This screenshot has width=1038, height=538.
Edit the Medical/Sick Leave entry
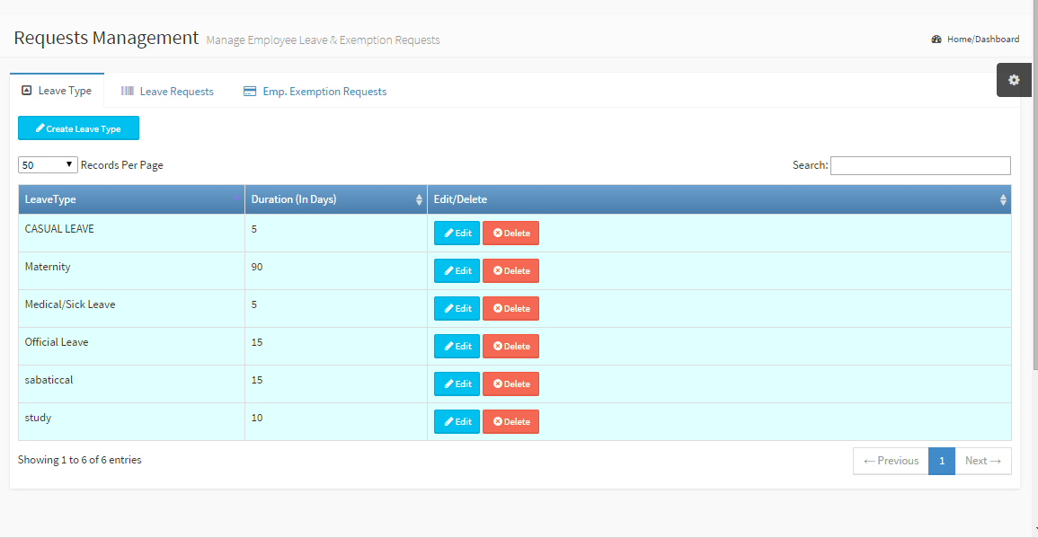tap(457, 309)
